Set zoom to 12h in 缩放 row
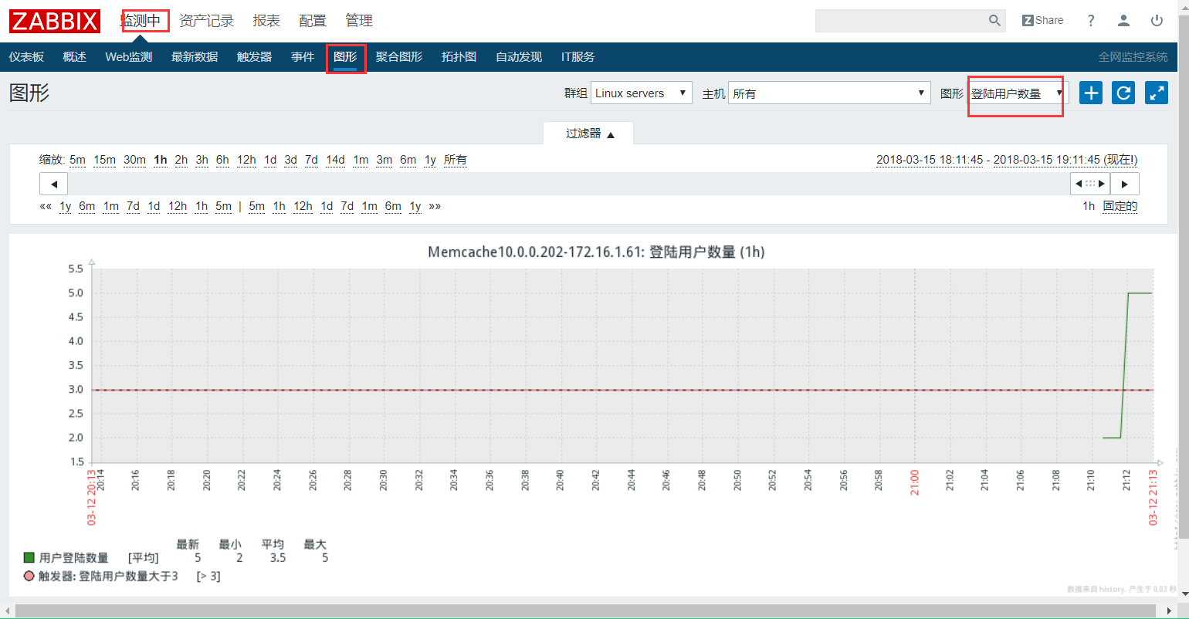 point(246,160)
